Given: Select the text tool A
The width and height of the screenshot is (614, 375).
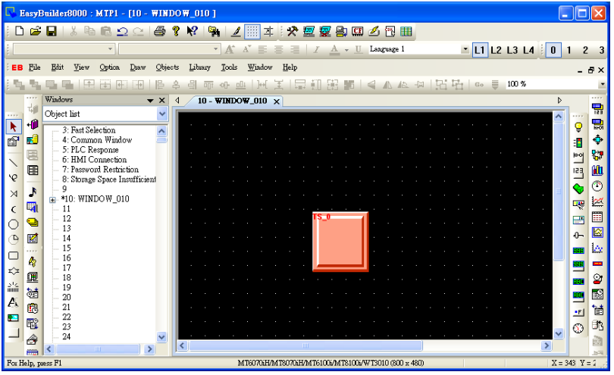Looking at the screenshot, I should 13,302.
